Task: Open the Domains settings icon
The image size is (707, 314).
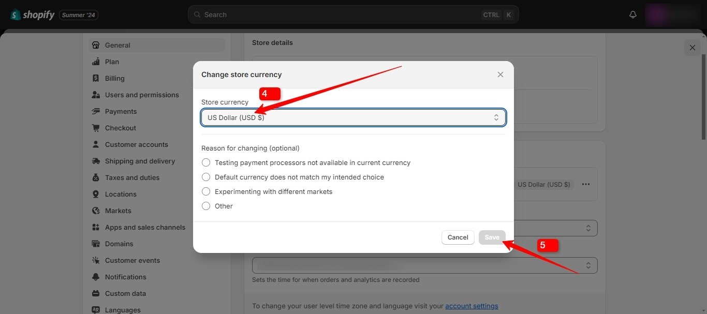Action: pyautogui.click(x=96, y=244)
